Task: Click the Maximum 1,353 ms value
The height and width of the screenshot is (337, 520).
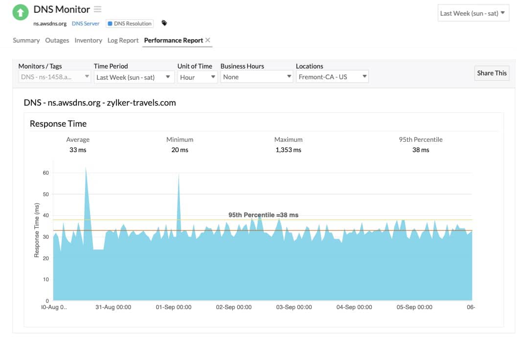Action: 289,150
